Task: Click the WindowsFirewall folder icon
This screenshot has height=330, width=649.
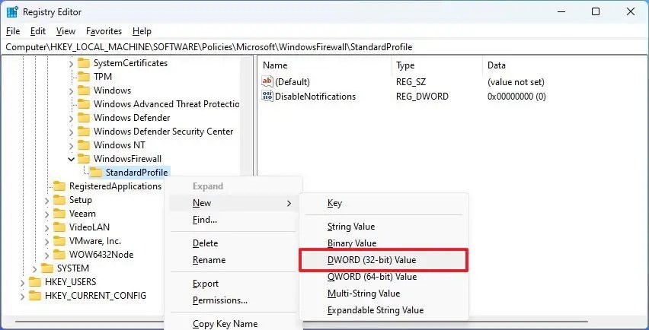Action: (x=84, y=159)
